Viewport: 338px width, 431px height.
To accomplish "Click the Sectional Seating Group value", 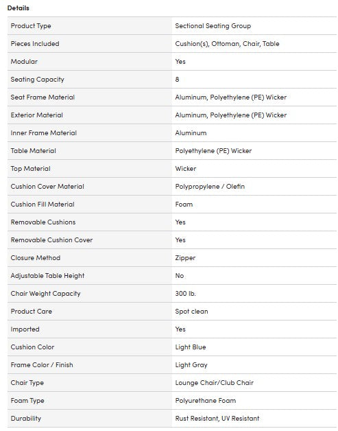I will (213, 26).
